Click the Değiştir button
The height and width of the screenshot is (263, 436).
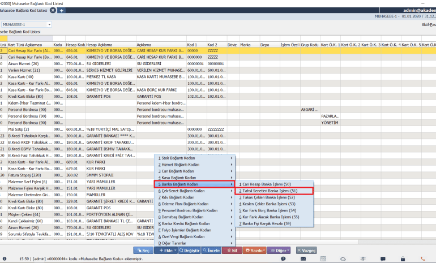pos(189,250)
